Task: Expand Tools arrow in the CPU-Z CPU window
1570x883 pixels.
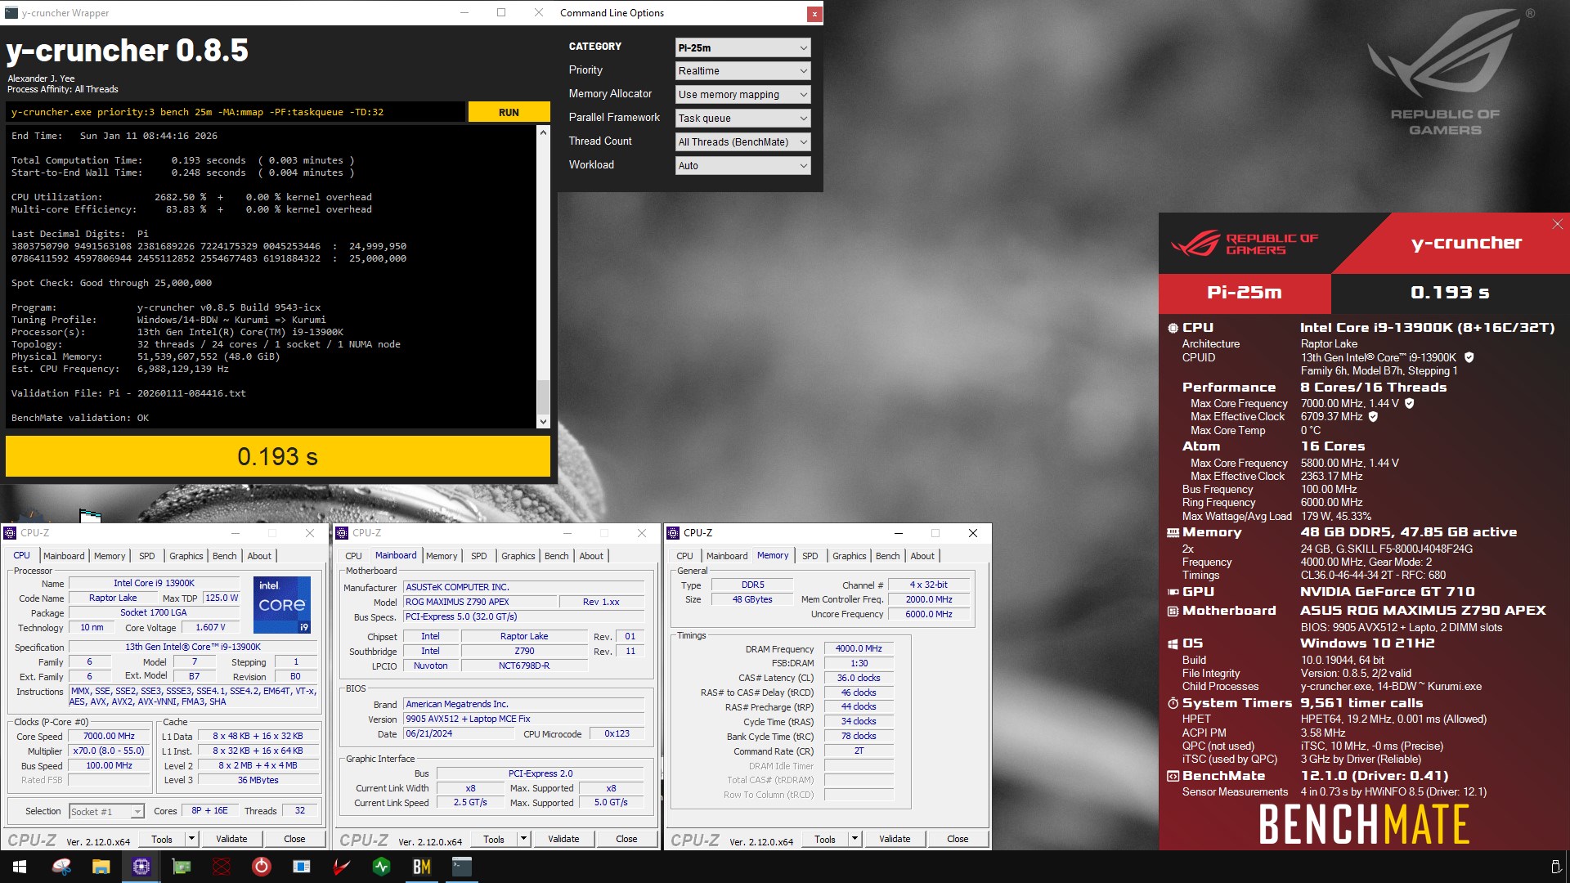Action: point(191,839)
